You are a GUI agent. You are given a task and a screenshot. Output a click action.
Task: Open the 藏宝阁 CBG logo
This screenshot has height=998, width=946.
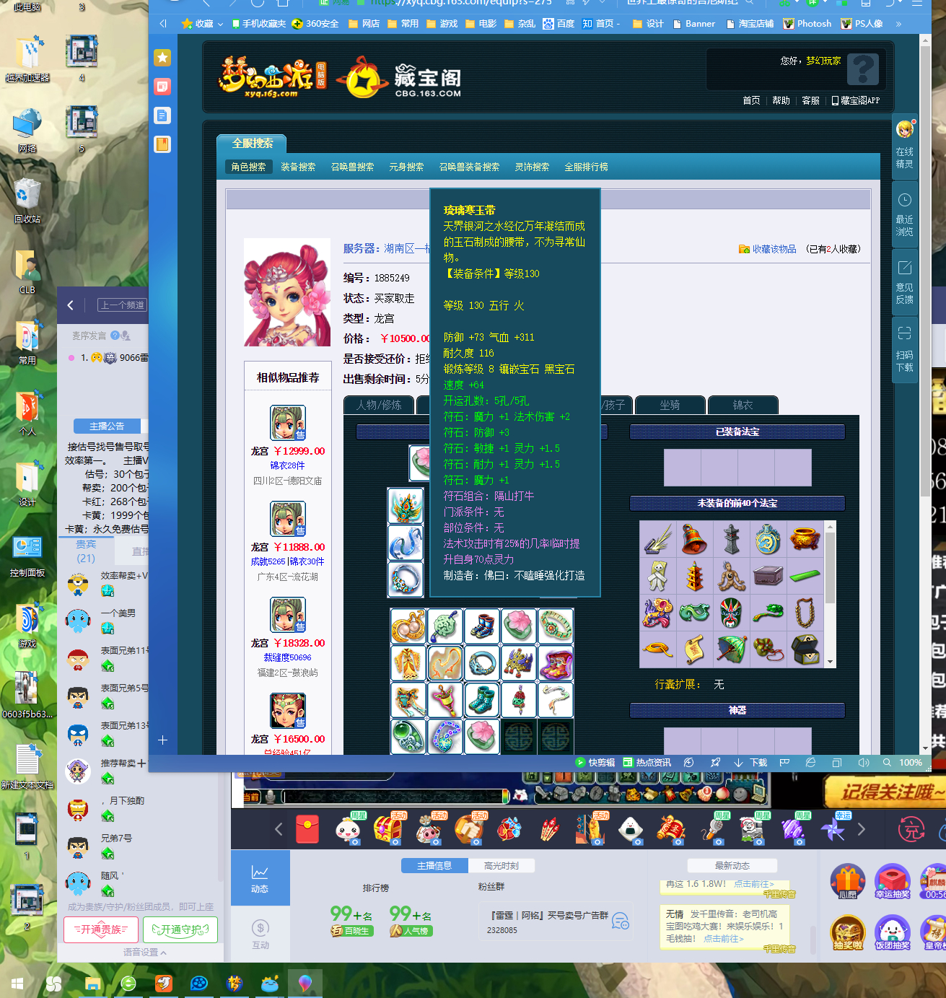[399, 78]
